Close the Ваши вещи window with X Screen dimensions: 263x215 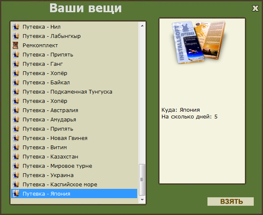pyautogui.click(x=255, y=8)
